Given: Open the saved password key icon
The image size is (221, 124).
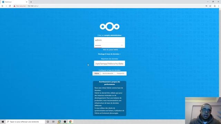Looking at the screenshot, I should click(206, 6).
